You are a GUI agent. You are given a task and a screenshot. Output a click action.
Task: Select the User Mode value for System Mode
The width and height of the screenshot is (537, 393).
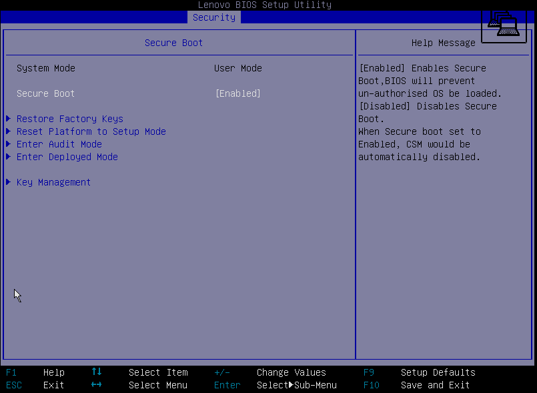(237, 68)
